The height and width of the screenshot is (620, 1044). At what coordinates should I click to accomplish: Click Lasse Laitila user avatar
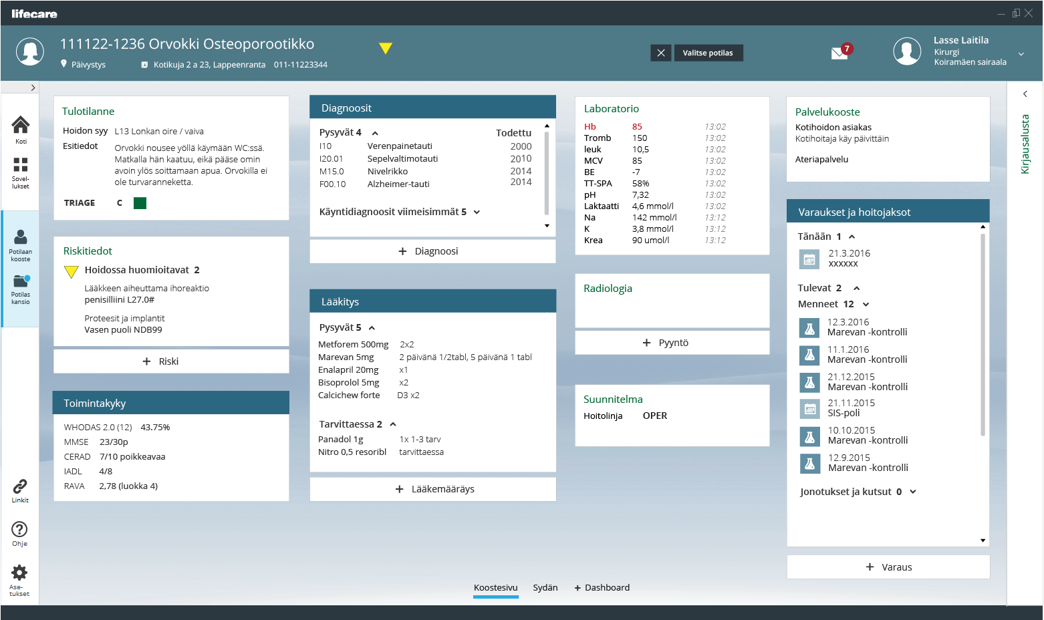[x=907, y=51]
